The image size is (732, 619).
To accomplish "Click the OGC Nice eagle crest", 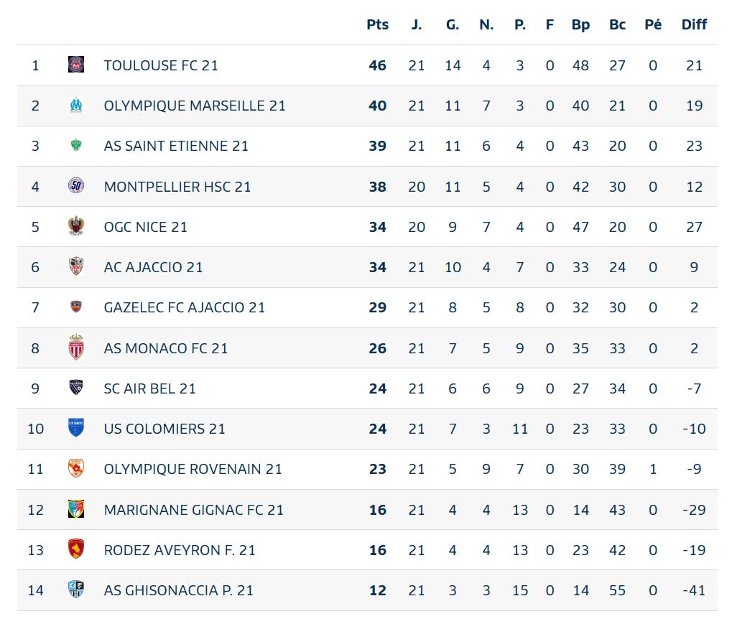I will click(x=76, y=226).
